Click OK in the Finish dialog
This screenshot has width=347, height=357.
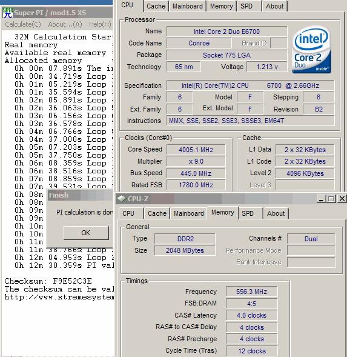click(x=86, y=233)
